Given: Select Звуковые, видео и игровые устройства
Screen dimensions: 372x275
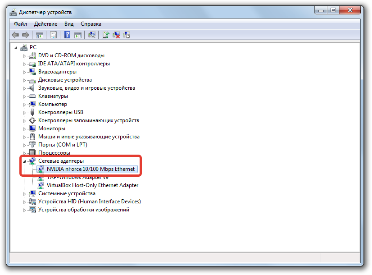Looking at the screenshot, I should click(x=86, y=88).
